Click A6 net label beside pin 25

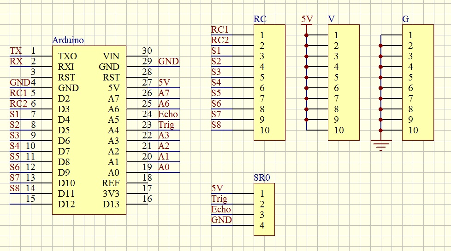[x=164, y=104]
